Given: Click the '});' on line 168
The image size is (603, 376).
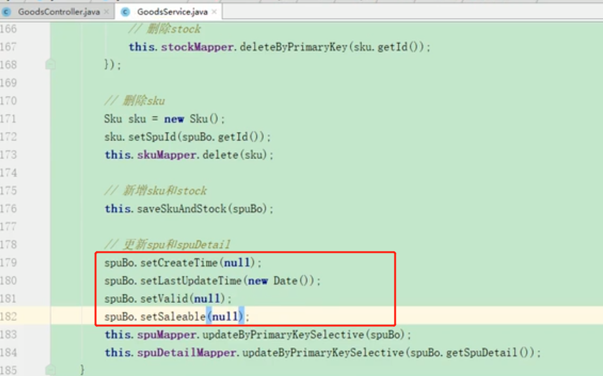Looking at the screenshot, I should [x=113, y=65].
